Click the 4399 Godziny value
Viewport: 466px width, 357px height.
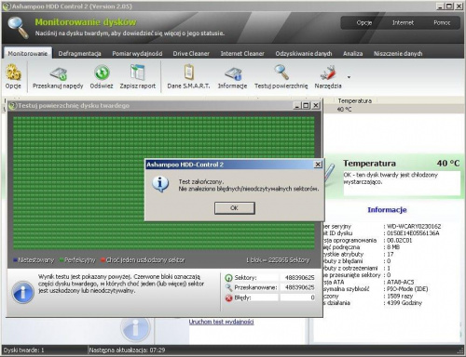(x=404, y=303)
